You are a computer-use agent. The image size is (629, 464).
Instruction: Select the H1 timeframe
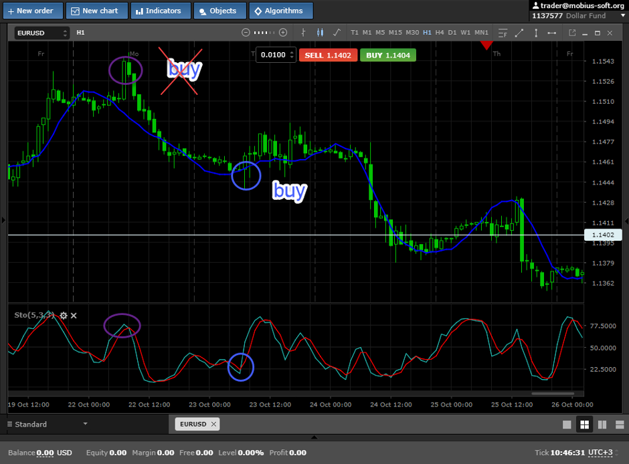[427, 33]
